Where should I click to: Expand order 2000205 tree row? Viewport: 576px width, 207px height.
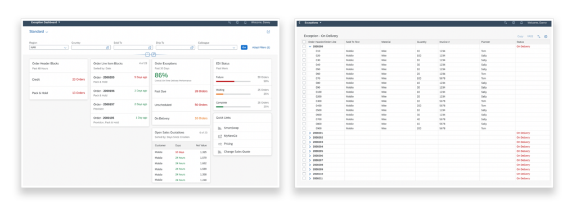click(310, 151)
